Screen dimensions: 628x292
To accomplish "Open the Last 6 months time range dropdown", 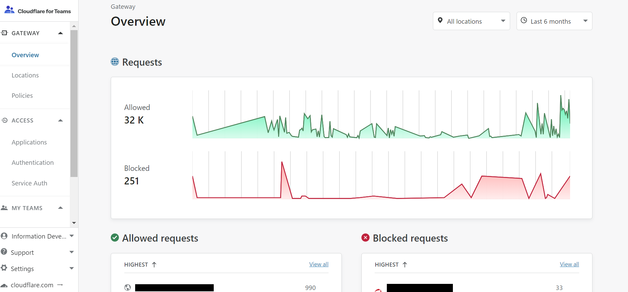I will pos(554,21).
